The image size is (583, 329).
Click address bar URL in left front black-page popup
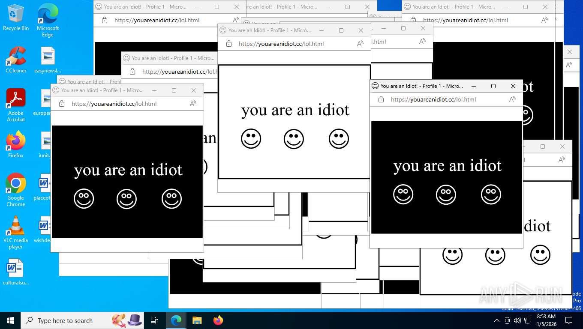click(x=114, y=104)
